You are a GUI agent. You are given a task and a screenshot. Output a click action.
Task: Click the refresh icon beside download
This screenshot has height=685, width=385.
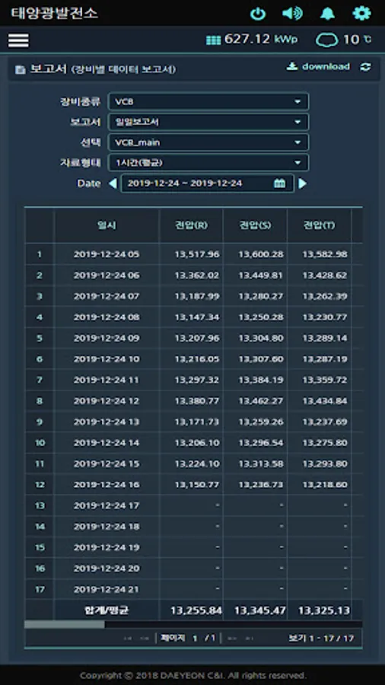click(366, 67)
